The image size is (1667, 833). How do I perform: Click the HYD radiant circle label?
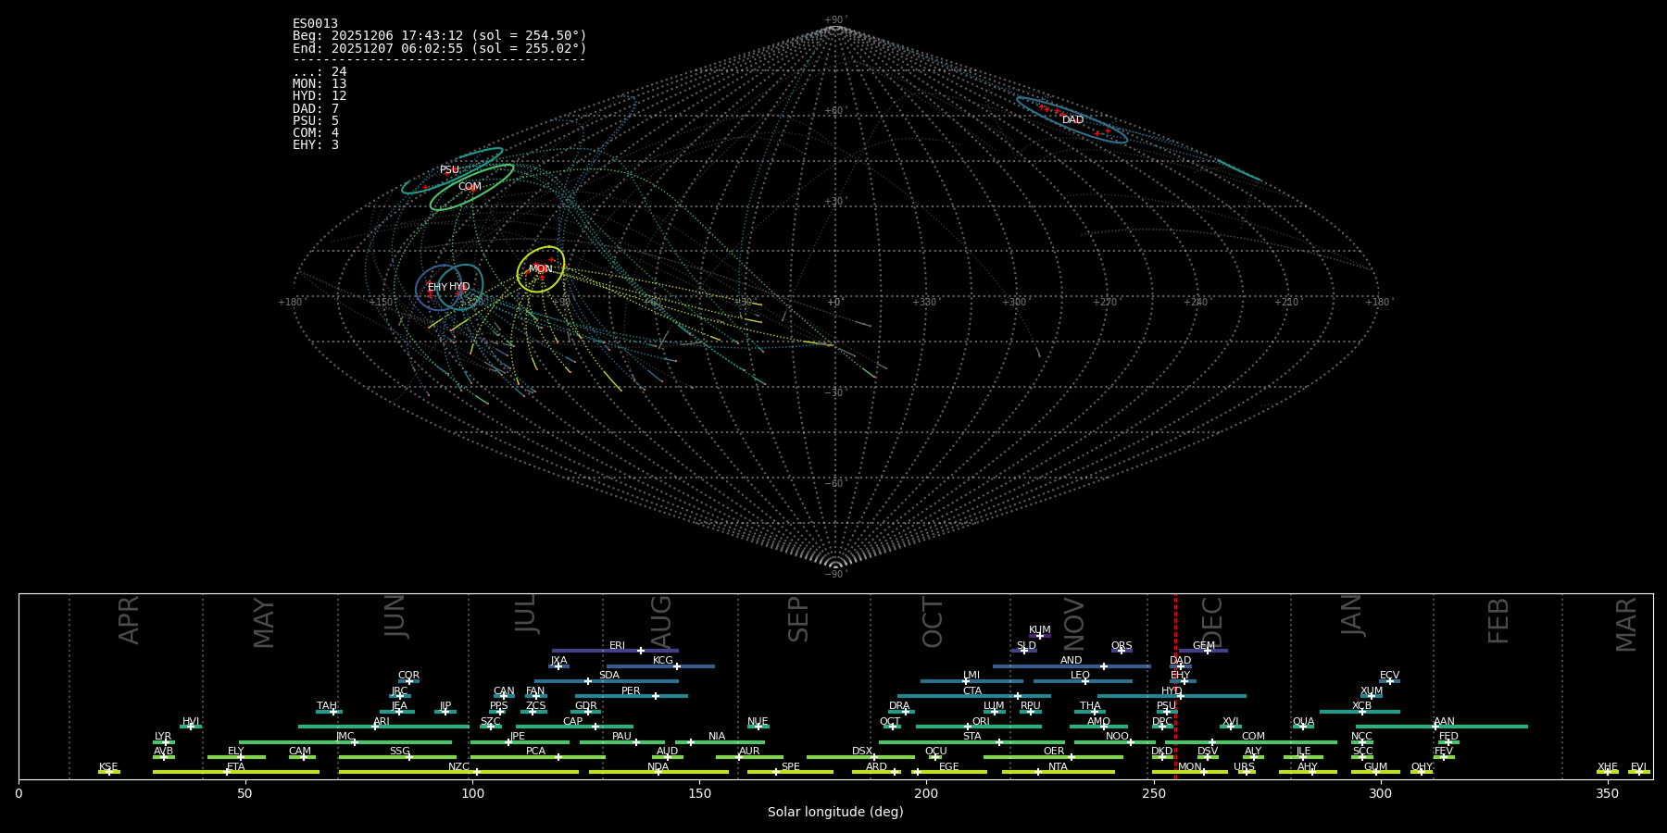(x=459, y=287)
